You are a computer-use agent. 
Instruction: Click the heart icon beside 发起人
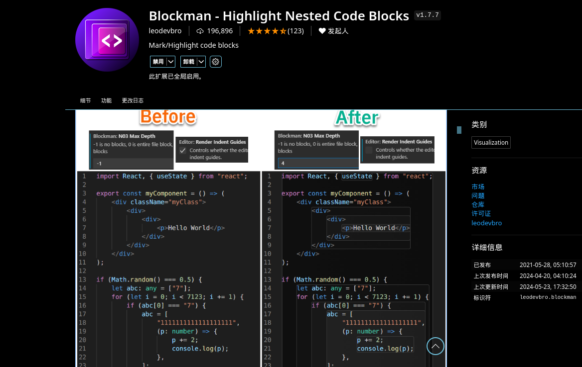coord(321,31)
